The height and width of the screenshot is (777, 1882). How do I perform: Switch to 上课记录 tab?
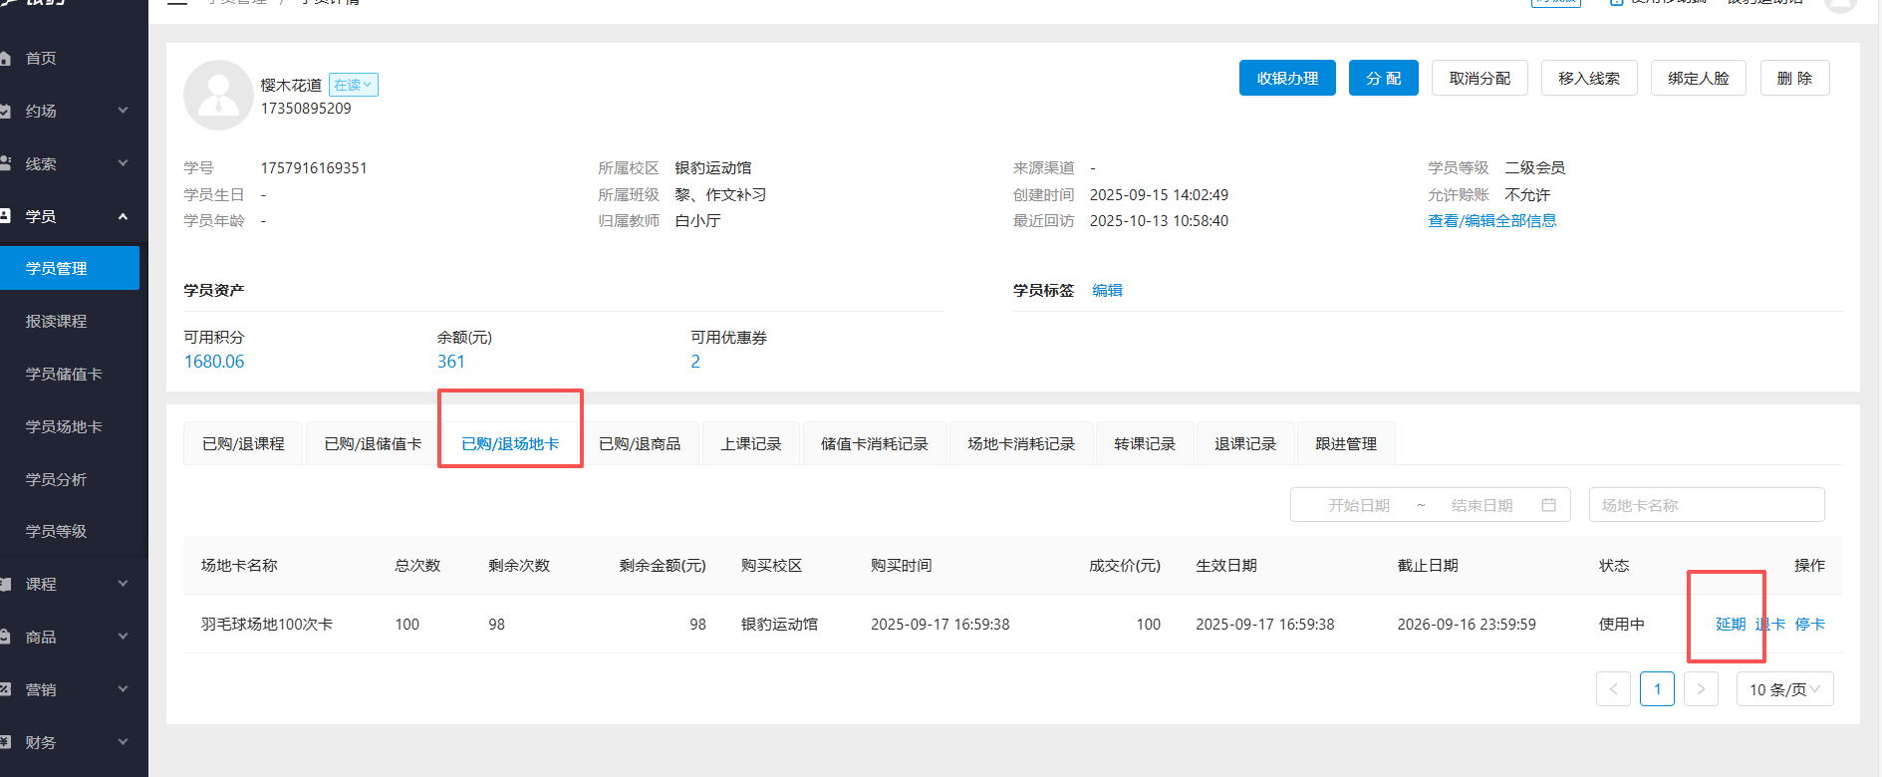click(751, 444)
